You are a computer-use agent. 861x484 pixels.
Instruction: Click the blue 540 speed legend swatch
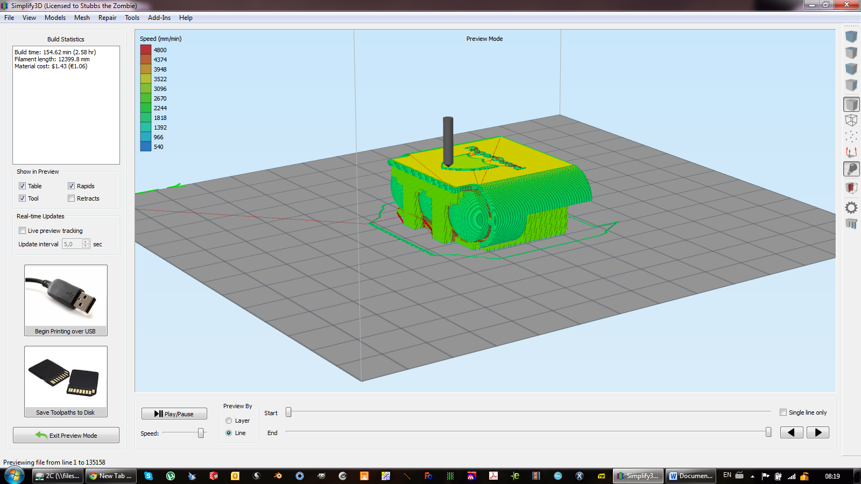[x=146, y=146]
